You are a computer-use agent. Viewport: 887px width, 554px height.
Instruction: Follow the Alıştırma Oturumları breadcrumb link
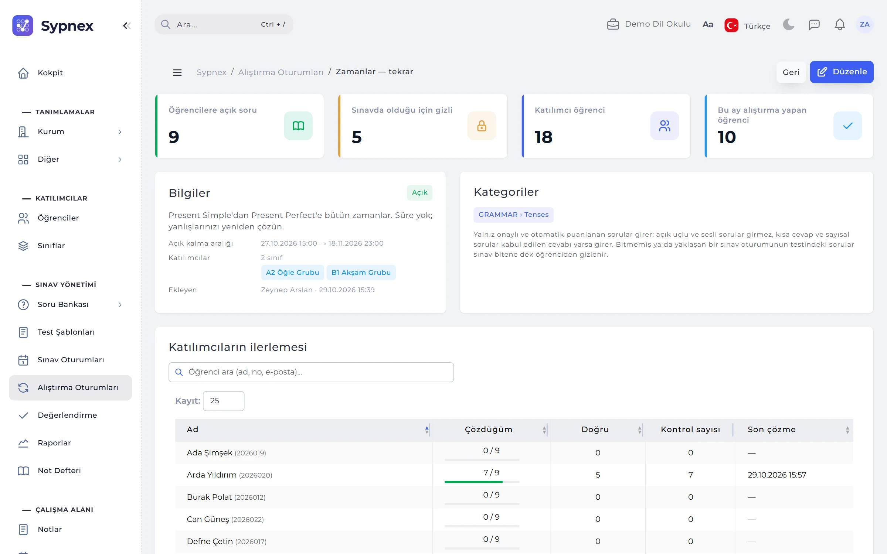click(281, 72)
